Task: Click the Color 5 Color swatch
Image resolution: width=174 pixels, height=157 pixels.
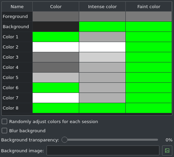Action: coord(56,78)
